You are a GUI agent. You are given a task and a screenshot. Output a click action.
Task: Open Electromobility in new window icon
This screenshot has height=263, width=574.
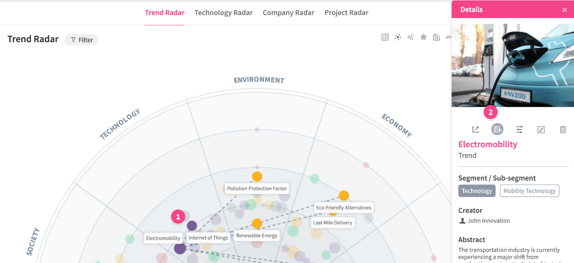click(476, 129)
